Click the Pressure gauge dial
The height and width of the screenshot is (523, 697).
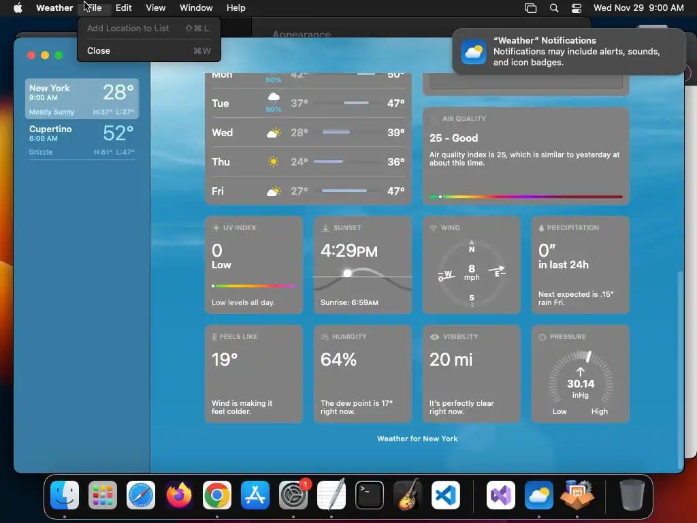point(581,379)
